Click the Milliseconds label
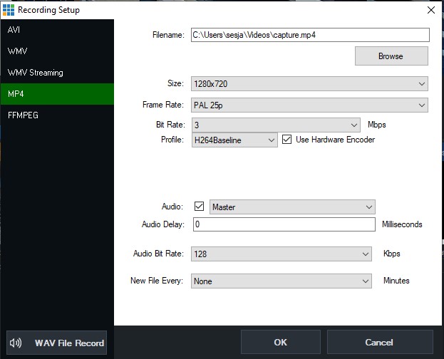This screenshot has height=359, width=444. coord(402,224)
